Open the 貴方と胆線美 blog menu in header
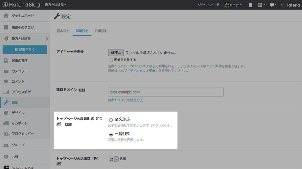This screenshot has height=169, width=302. coord(55,5)
